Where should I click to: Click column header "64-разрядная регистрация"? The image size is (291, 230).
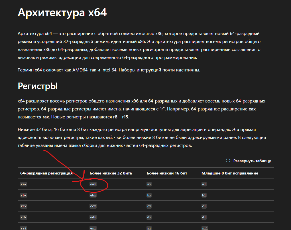click(46, 173)
